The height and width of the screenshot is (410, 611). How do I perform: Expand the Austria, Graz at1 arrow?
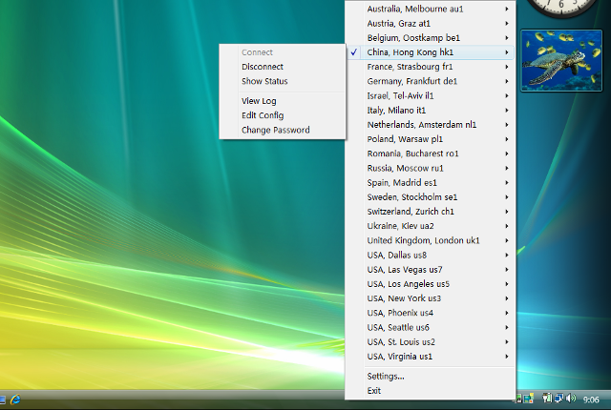507,23
